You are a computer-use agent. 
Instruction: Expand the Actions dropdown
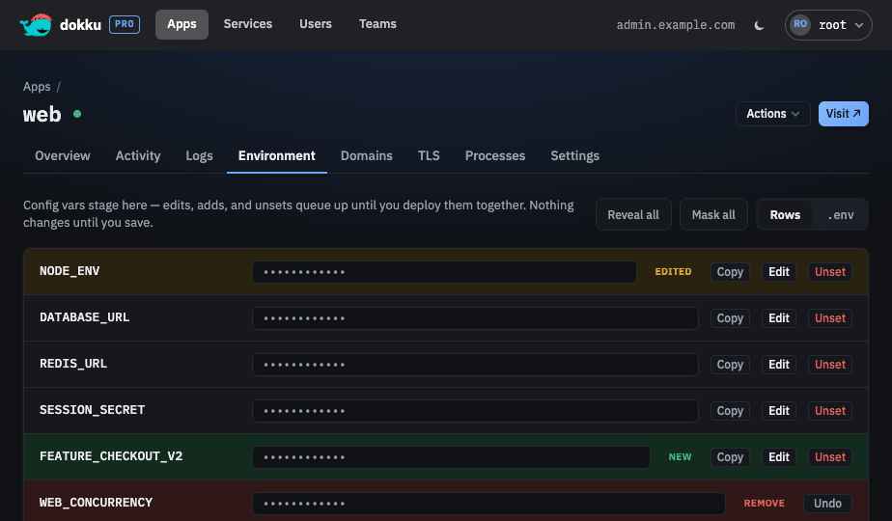click(773, 114)
